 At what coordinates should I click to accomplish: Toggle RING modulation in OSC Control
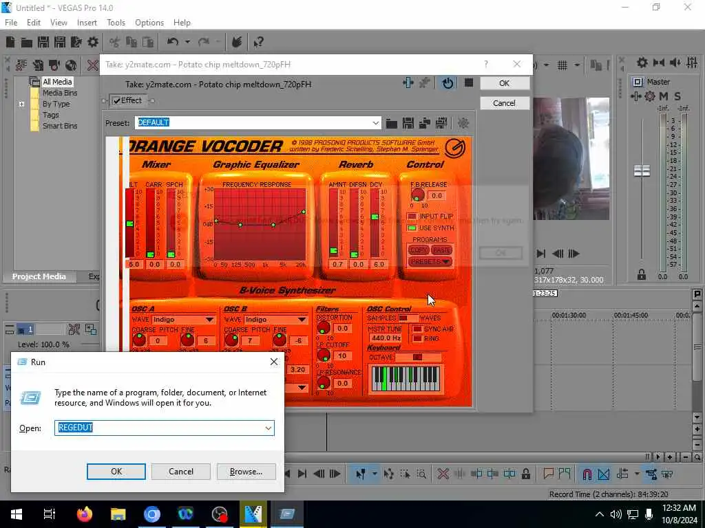coord(418,339)
